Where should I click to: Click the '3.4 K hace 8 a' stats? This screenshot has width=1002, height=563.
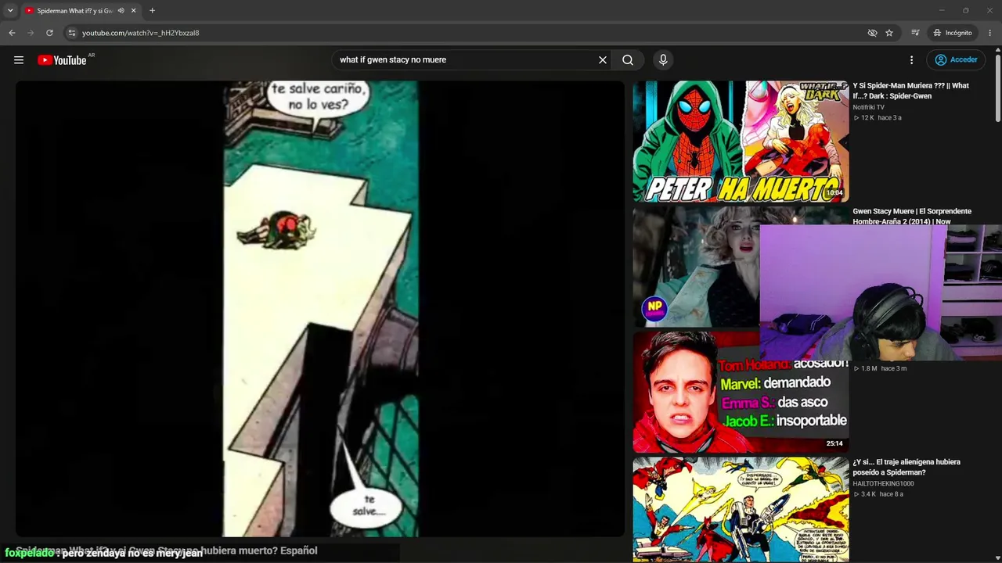tap(878, 494)
